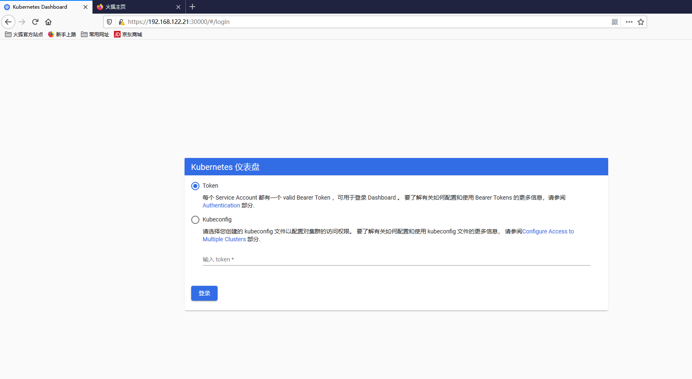Viewport: 692px width, 379px height.
Task: Open tracking protection shield icon
Action: tap(109, 22)
